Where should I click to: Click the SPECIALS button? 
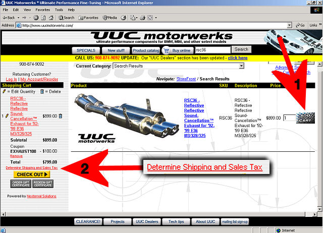coord(86,50)
